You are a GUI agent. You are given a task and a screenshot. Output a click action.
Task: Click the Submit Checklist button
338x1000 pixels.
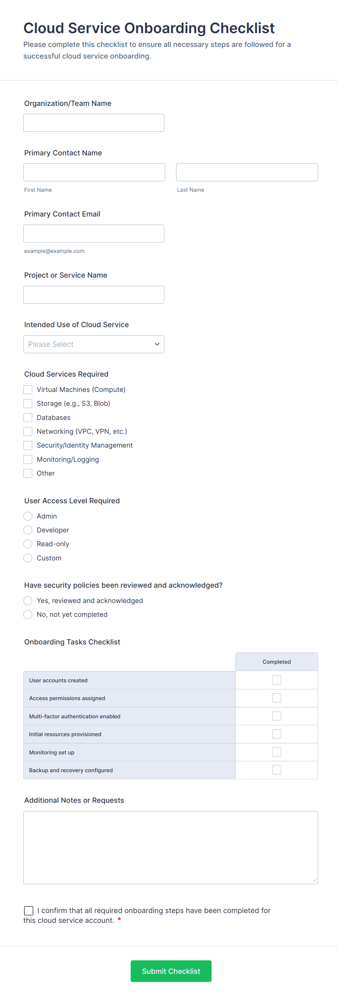171,971
